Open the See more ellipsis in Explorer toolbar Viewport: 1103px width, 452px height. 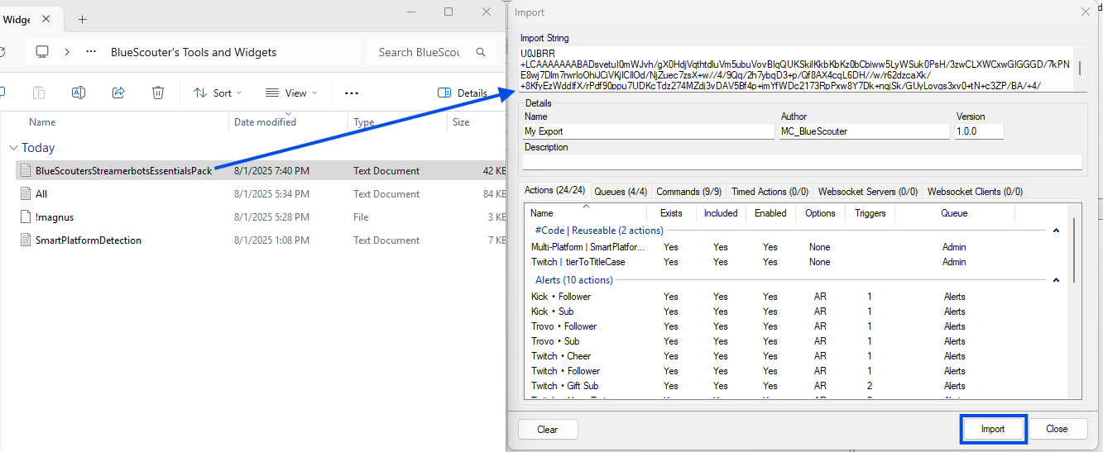click(352, 93)
